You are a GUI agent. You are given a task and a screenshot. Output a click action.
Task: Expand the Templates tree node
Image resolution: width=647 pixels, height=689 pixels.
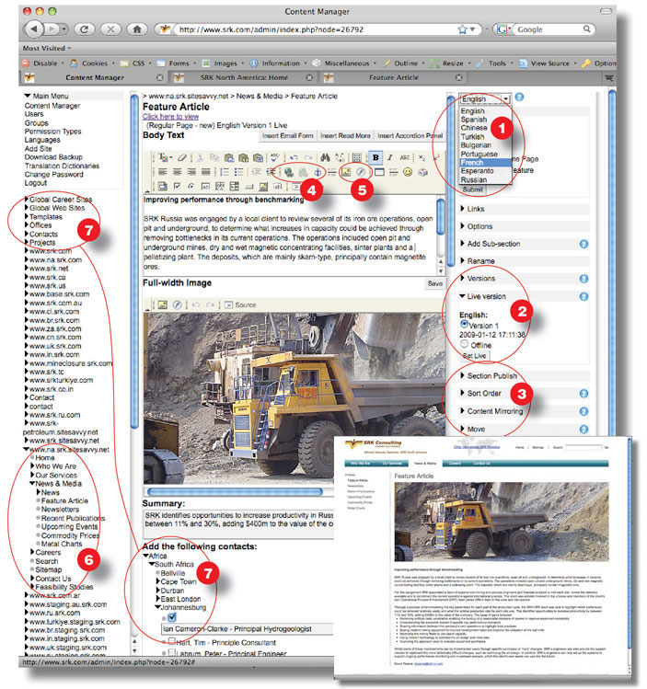(x=27, y=216)
